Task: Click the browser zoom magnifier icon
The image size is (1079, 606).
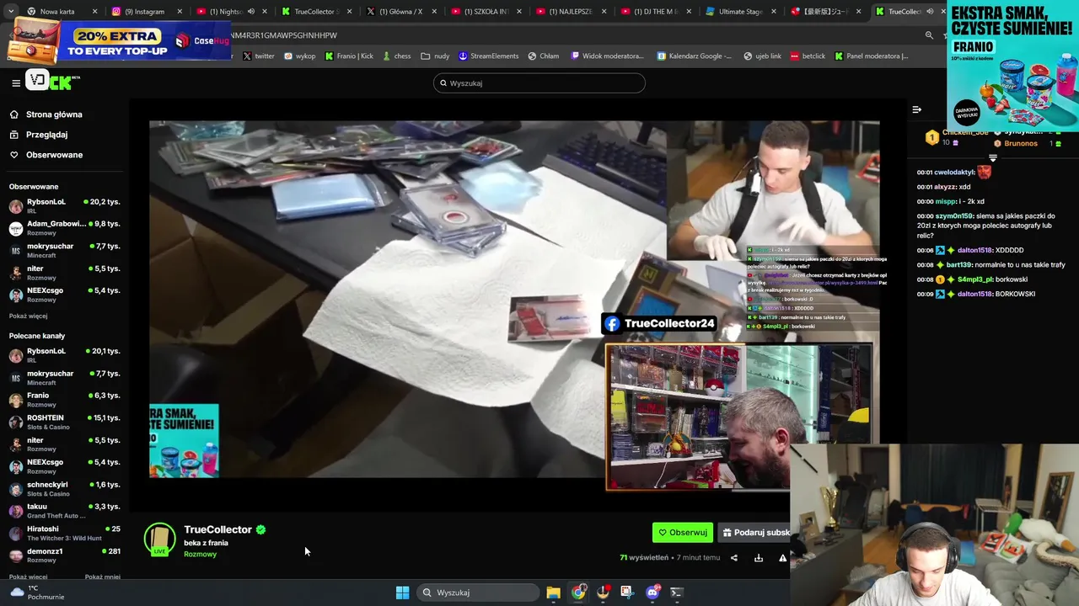Action: 929,35
